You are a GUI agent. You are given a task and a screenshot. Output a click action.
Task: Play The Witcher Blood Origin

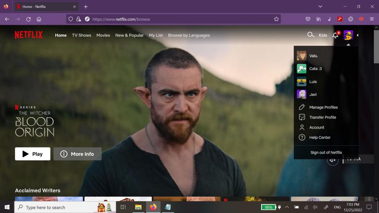click(x=33, y=154)
